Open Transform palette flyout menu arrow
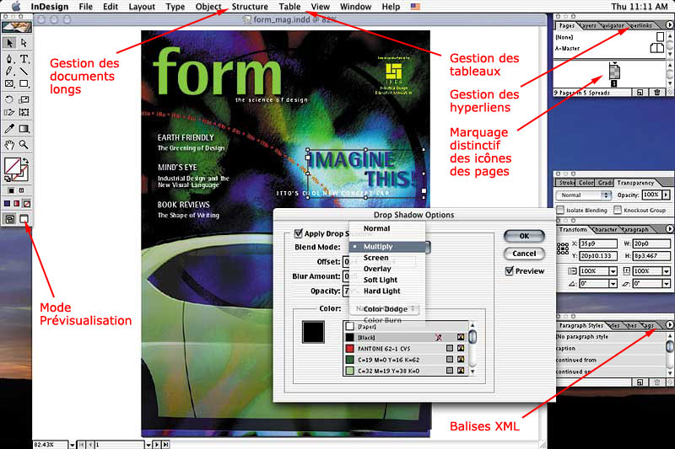 click(x=669, y=229)
